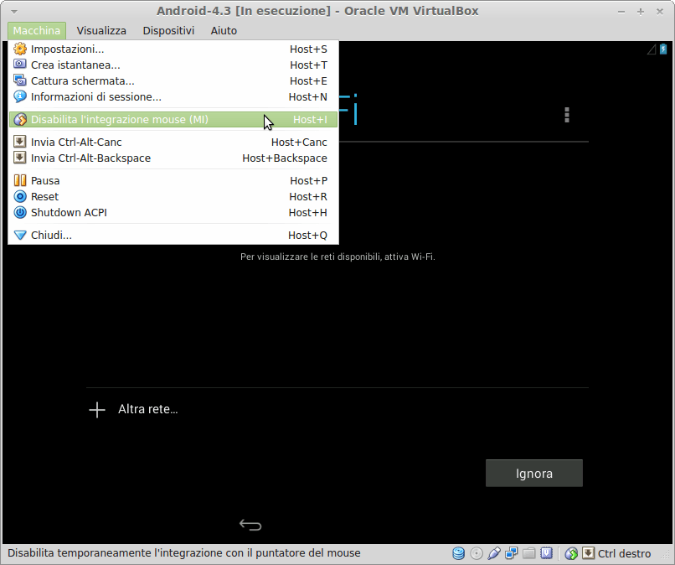This screenshot has height=565, width=675.
Task: Click the Android battery charging icon
Action: coord(663,49)
